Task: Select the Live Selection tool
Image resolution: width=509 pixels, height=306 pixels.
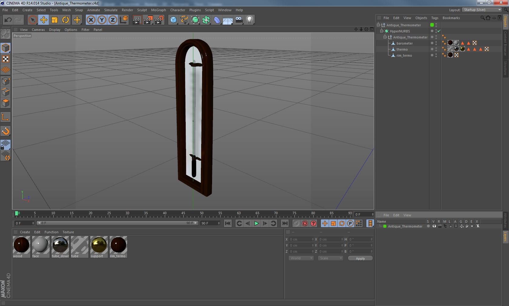Action: pos(32,20)
